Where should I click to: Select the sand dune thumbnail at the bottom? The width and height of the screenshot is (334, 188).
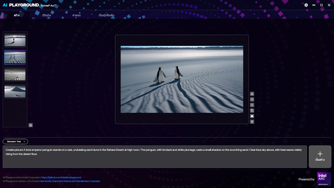click(x=15, y=91)
